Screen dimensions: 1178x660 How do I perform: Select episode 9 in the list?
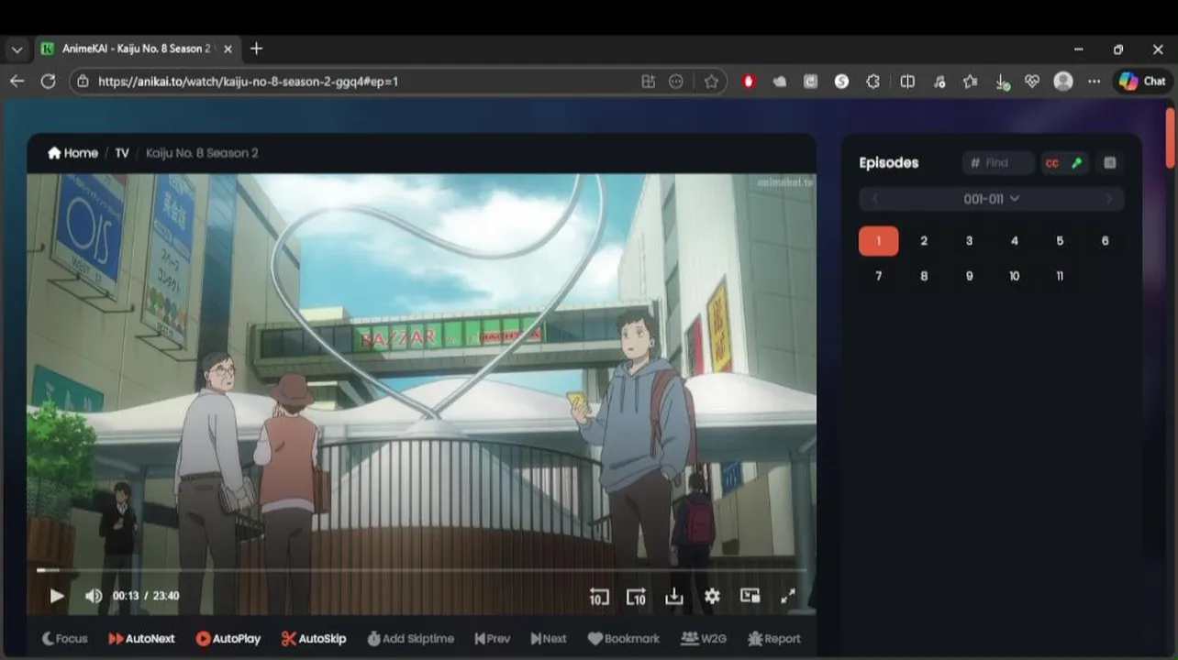pyautogui.click(x=969, y=276)
